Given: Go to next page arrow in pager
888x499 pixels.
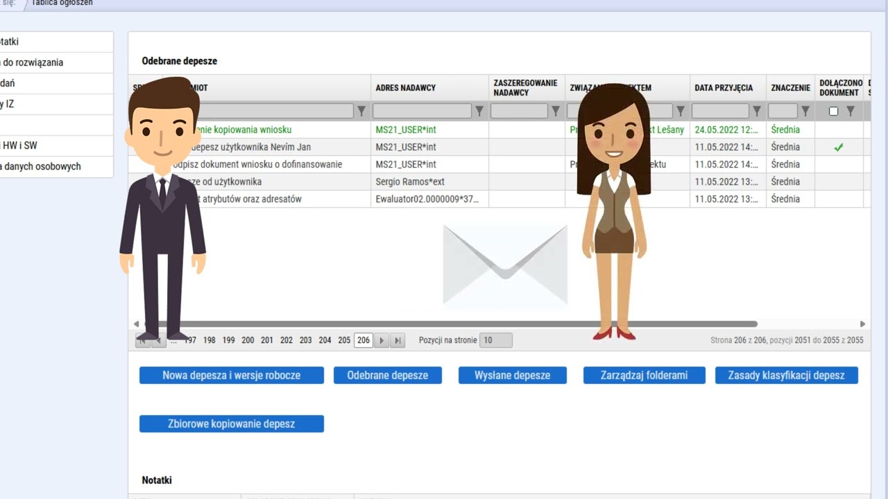Looking at the screenshot, I should click(382, 340).
